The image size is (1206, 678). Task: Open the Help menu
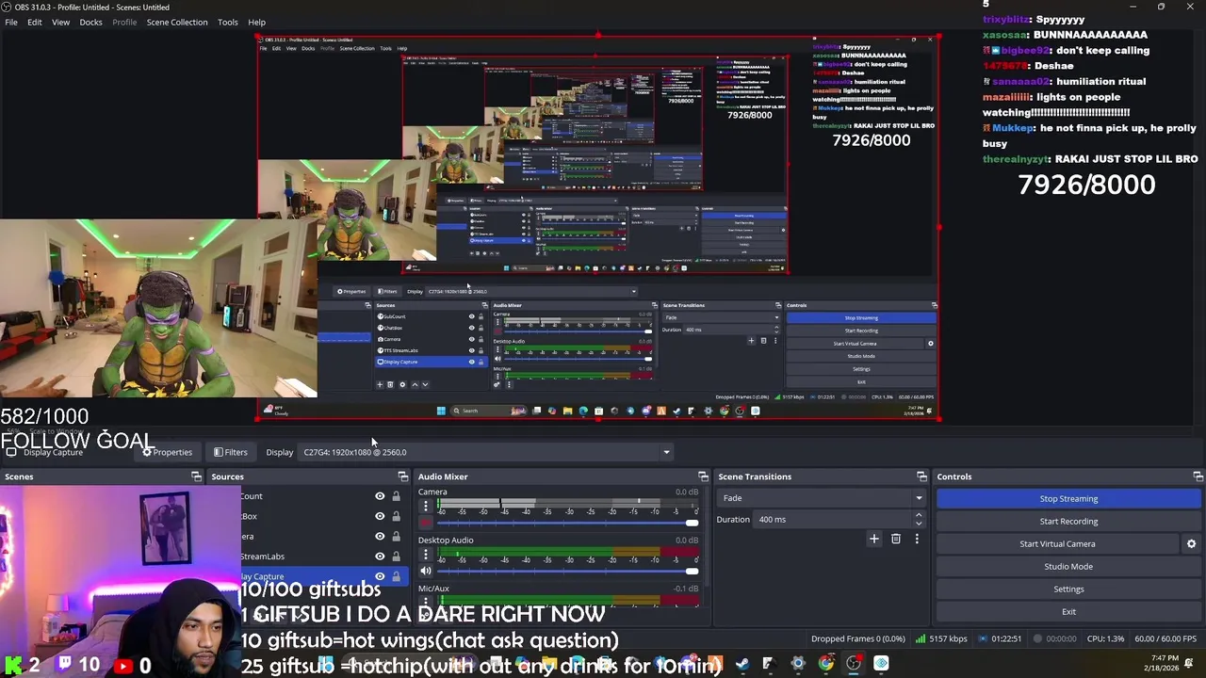point(256,22)
